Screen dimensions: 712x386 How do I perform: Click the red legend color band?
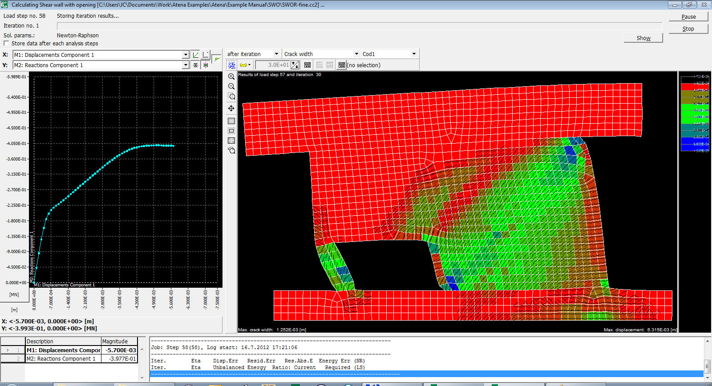[695, 86]
